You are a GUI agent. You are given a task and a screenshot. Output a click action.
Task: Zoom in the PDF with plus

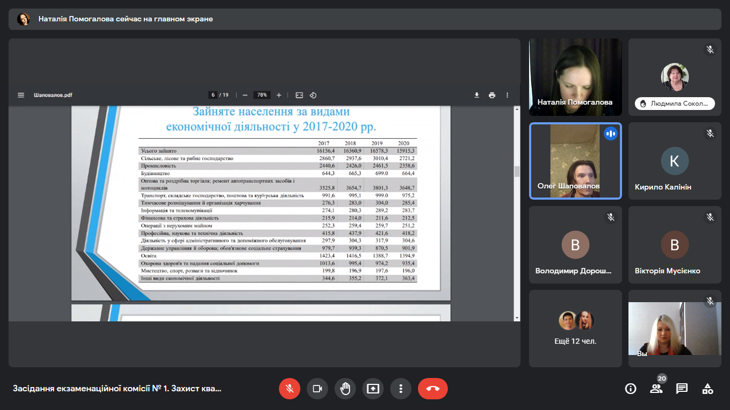coord(279,95)
